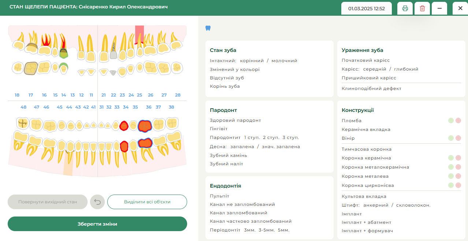468x241 pixels.
Task: Select the lower tooth 48 with cross mark
Action: point(23,123)
